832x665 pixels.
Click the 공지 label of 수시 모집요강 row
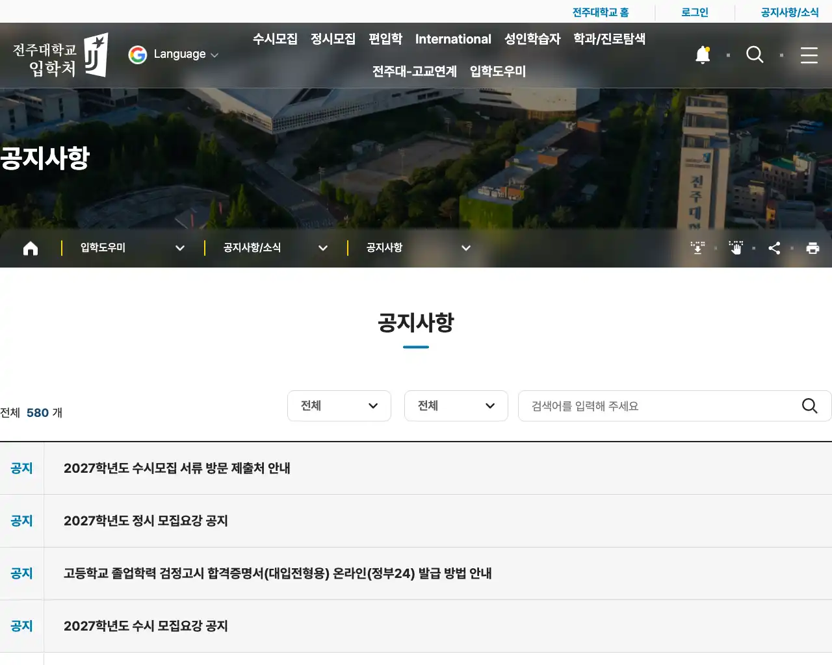pyautogui.click(x=21, y=626)
